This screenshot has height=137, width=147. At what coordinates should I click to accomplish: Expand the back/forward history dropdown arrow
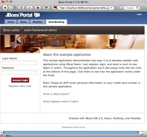[x=15, y=8]
